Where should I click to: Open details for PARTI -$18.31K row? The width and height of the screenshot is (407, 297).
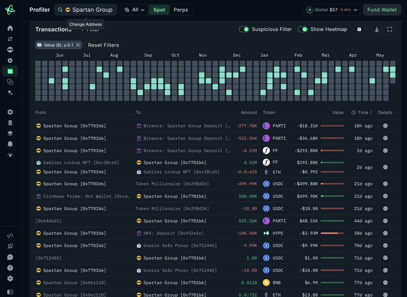click(385, 125)
